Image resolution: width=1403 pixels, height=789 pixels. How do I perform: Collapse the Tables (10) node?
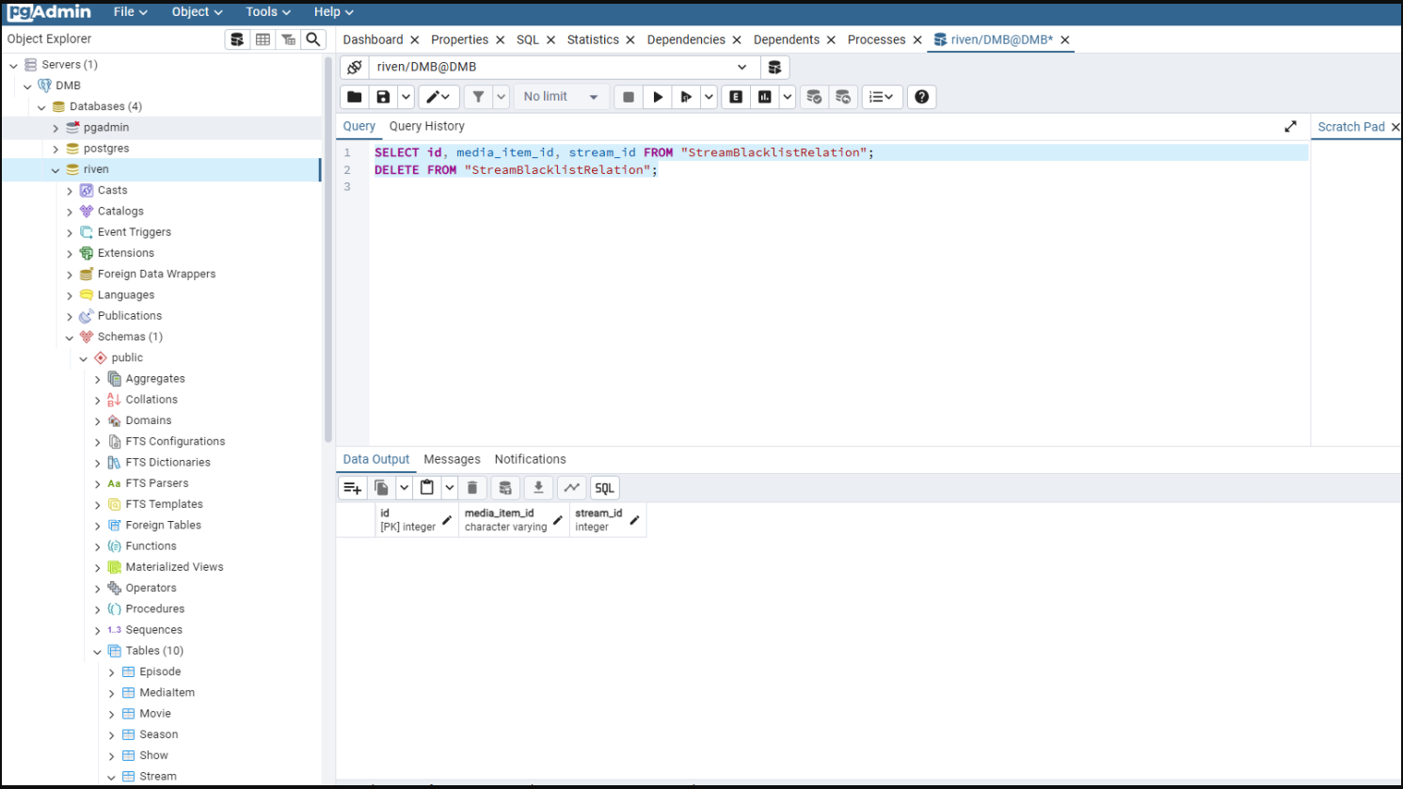point(97,652)
